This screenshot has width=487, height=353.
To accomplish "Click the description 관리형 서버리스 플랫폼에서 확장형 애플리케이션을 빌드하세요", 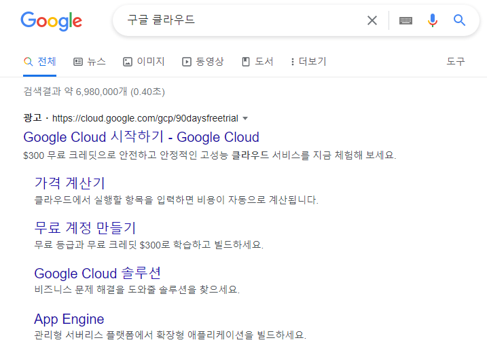I will pyautogui.click(x=170, y=335).
